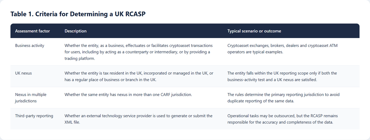Screen dimensions: 370x140
Task: Click the 'Nexus in multiple jurisdictions' cell
Action: (31, 98)
